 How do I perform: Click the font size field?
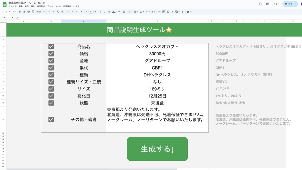click(91, 12)
